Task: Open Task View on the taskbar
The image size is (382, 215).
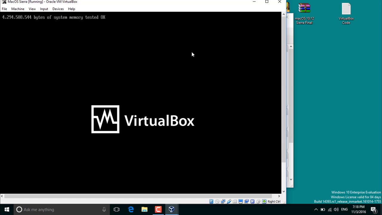Action: (x=116, y=210)
